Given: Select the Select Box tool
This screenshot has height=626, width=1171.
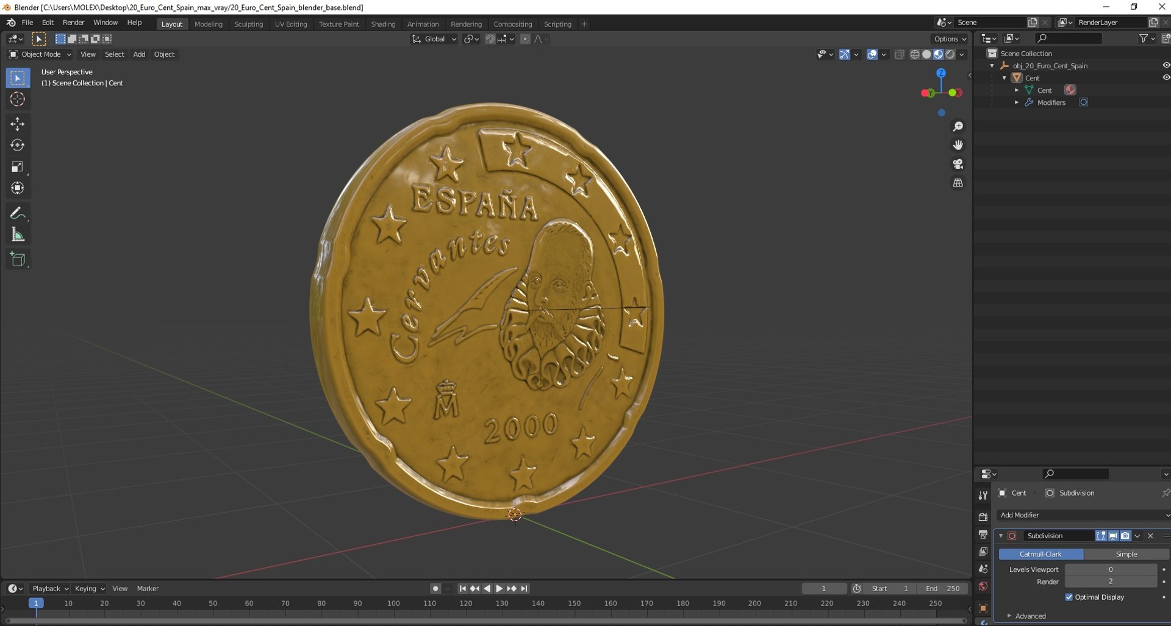Looking at the screenshot, I should (17, 78).
